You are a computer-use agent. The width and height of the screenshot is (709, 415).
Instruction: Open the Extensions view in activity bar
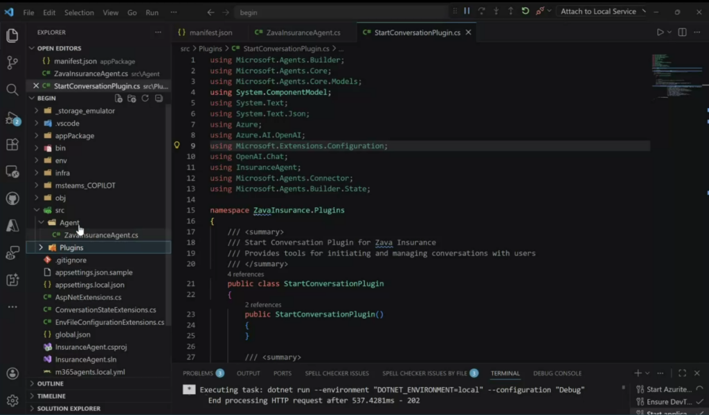(x=12, y=145)
